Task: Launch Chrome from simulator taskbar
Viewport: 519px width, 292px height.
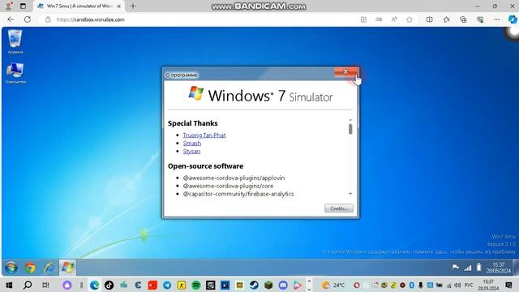Action: click(30, 268)
